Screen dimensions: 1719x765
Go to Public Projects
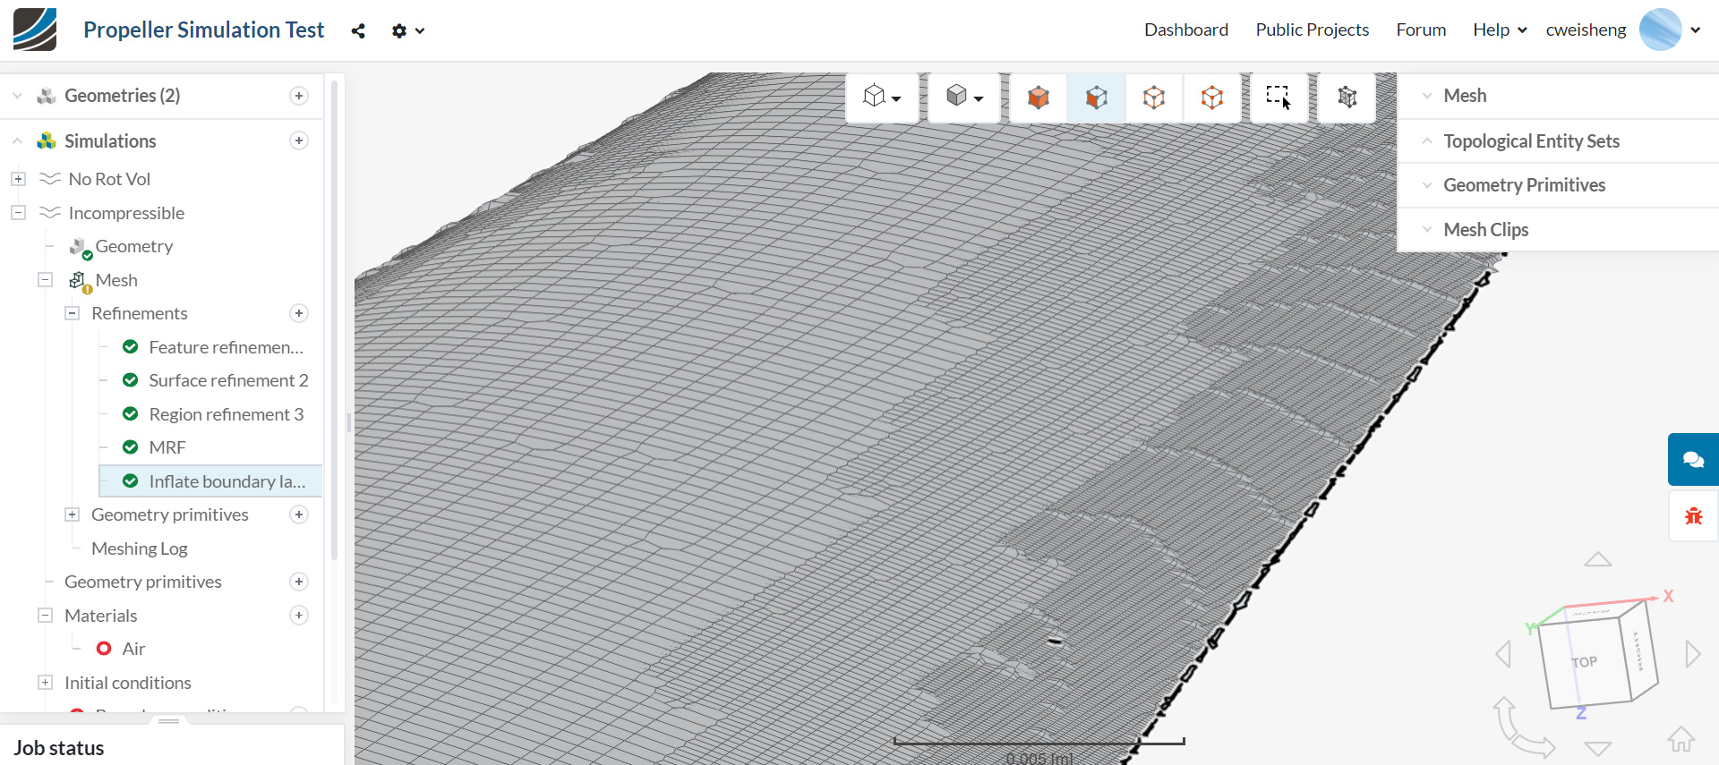coord(1313,30)
